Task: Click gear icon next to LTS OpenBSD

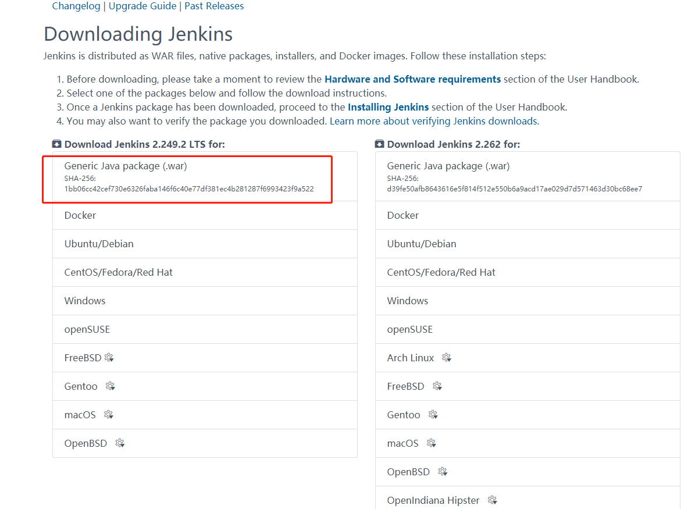Action: tap(120, 443)
